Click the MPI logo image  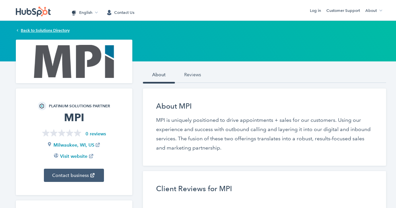tap(74, 61)
